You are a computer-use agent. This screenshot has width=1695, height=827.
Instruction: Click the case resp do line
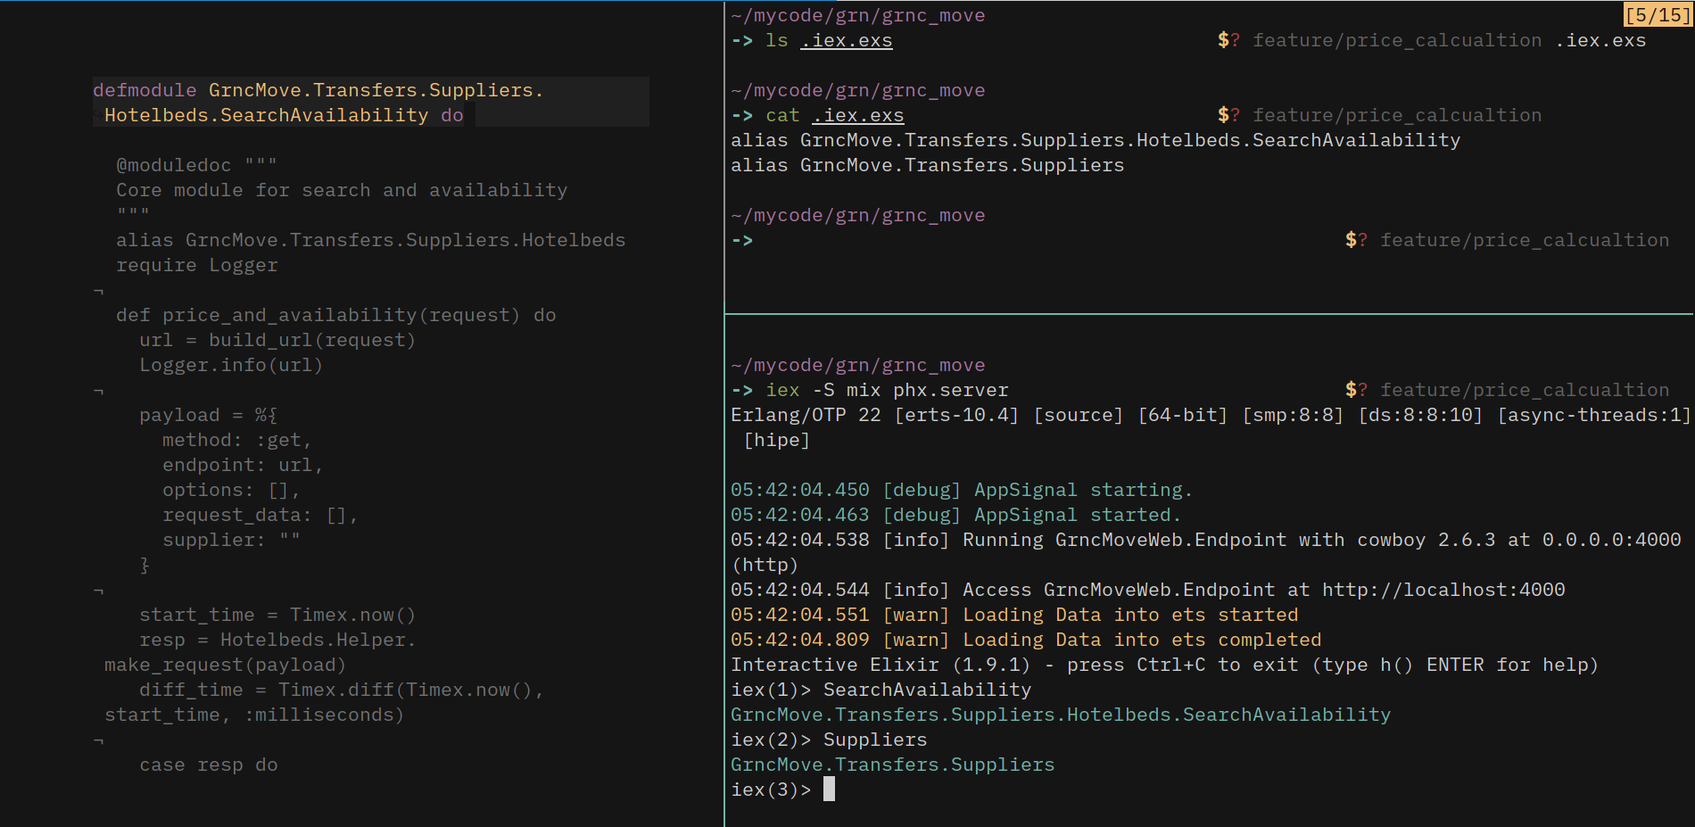(208, 765)
